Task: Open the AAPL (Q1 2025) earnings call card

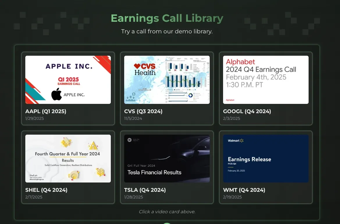Action: pos(68,89)
